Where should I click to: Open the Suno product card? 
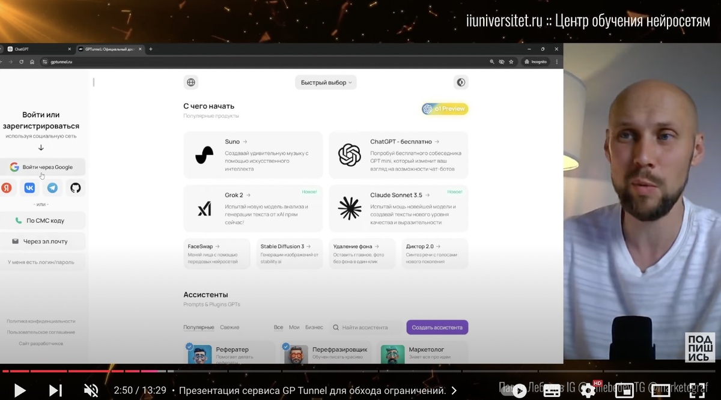tap(253, 155)
